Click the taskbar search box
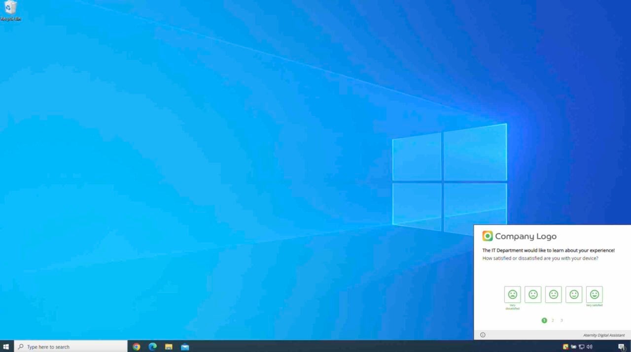 [71, 347]
